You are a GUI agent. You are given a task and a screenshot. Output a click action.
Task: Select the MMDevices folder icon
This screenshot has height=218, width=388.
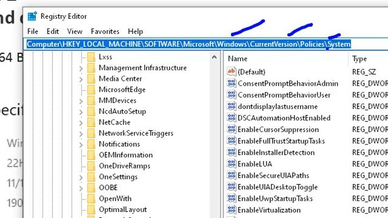(91, 101)
